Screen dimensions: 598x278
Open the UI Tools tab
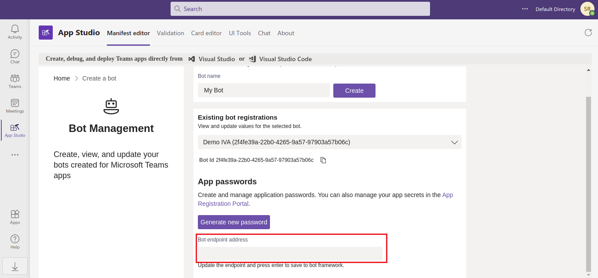[240, 33]
